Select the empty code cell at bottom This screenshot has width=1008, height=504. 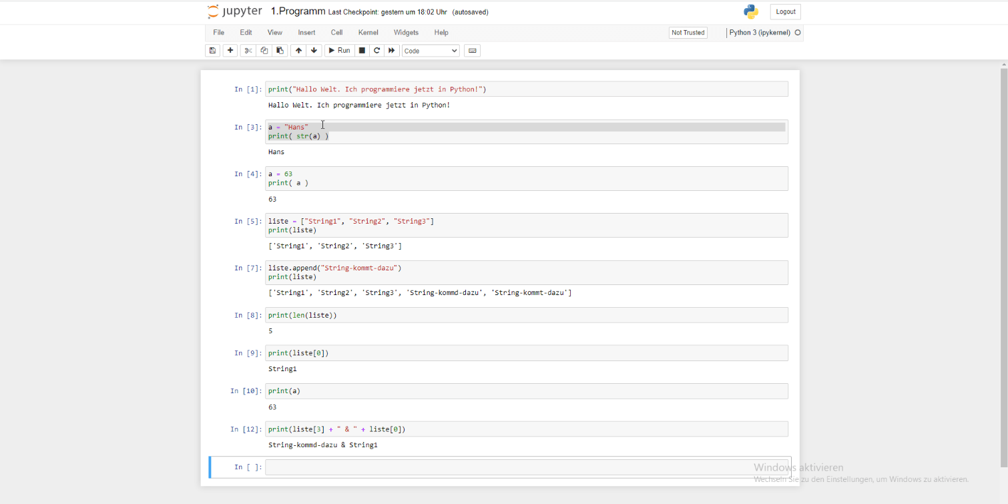click(527, 467)
